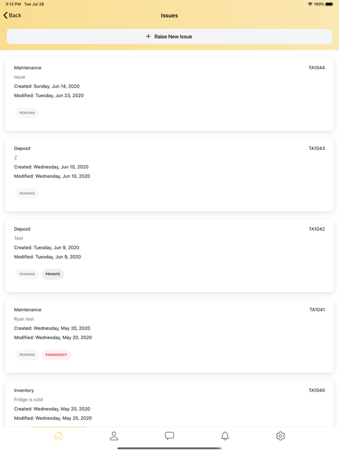
Task: Open the Messages chat bubble icon
Action: pyautogui.click(x=169, y=436)
